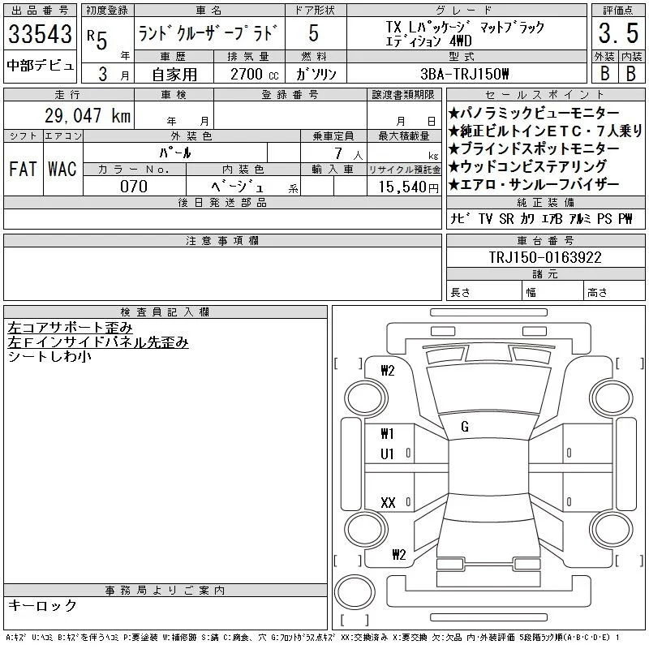The image size is (649, 649).
Task: Select the seating capacity 7 人
Action: [349, 154]
